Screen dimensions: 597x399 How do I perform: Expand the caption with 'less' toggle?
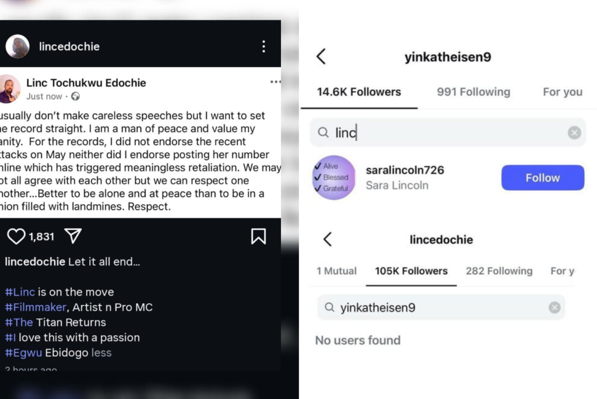tap(101, 353)
